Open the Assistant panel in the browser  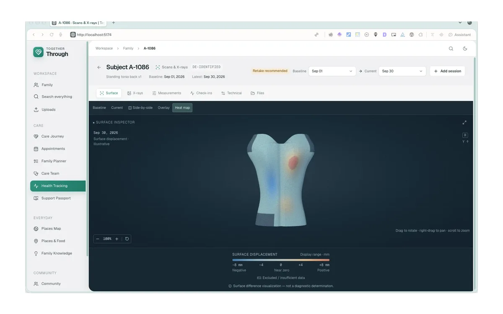click(460, 35)
